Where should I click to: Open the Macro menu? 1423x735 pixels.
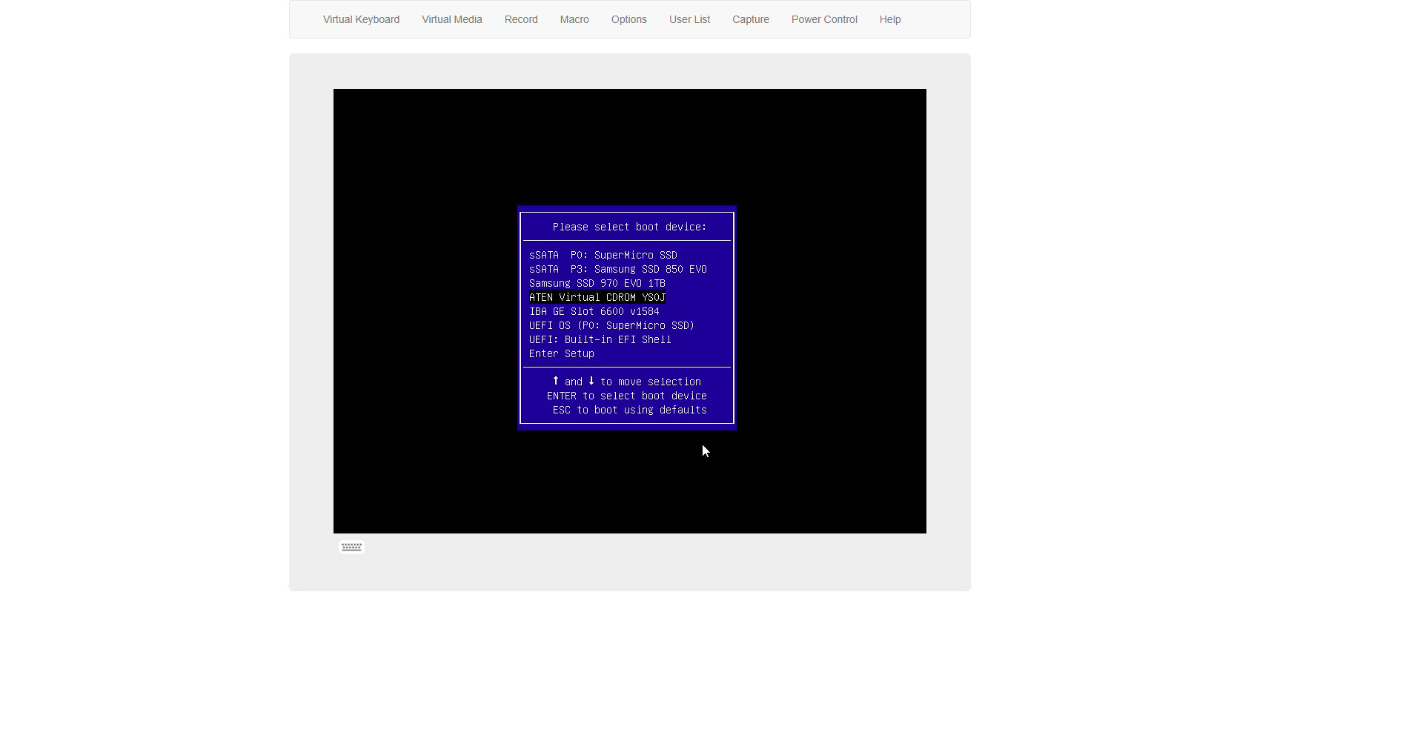pyautogui.click(x=574, y=19)
